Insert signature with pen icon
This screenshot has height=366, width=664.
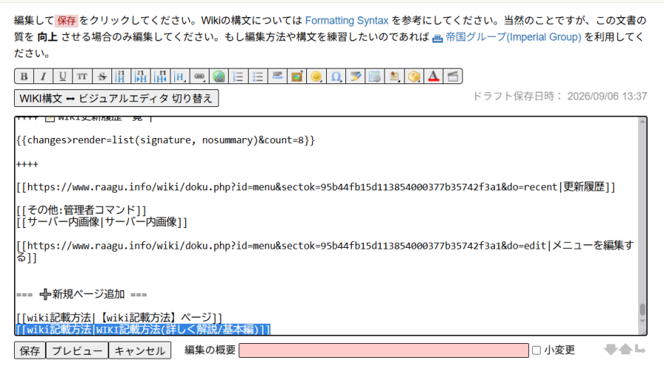coord(355,77)
